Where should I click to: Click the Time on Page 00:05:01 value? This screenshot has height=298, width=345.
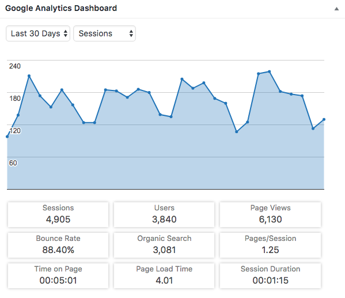pyautogui.click(x=58, y=280)
